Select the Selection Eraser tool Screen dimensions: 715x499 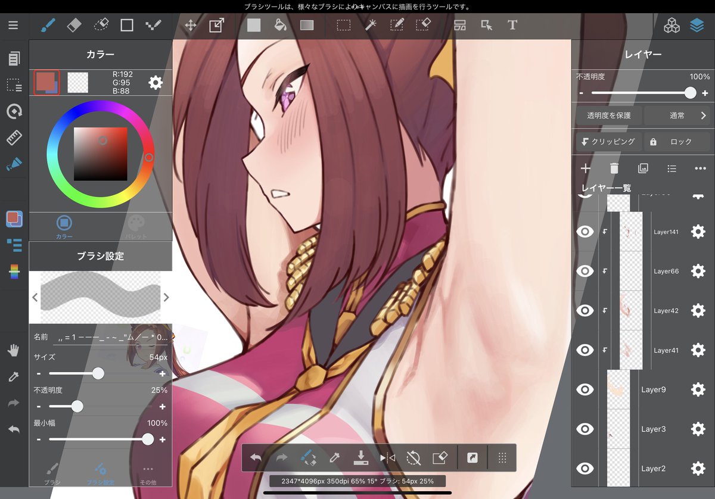(x=423, y=25)
